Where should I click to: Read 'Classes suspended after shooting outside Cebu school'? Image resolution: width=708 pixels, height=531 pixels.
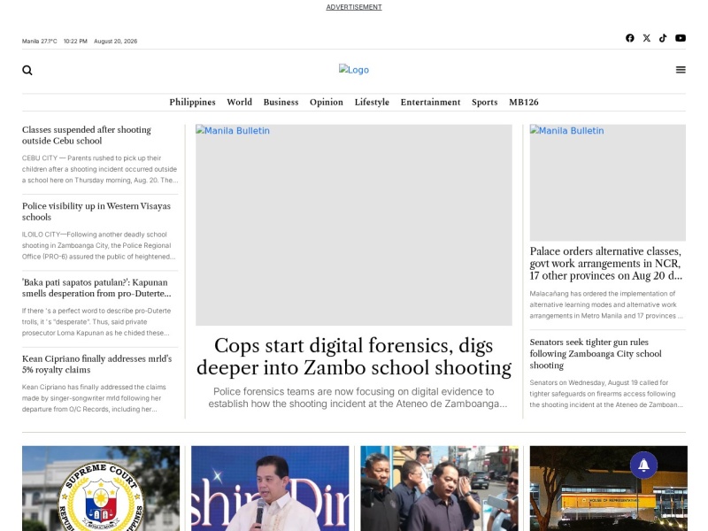tap(87, 135)
